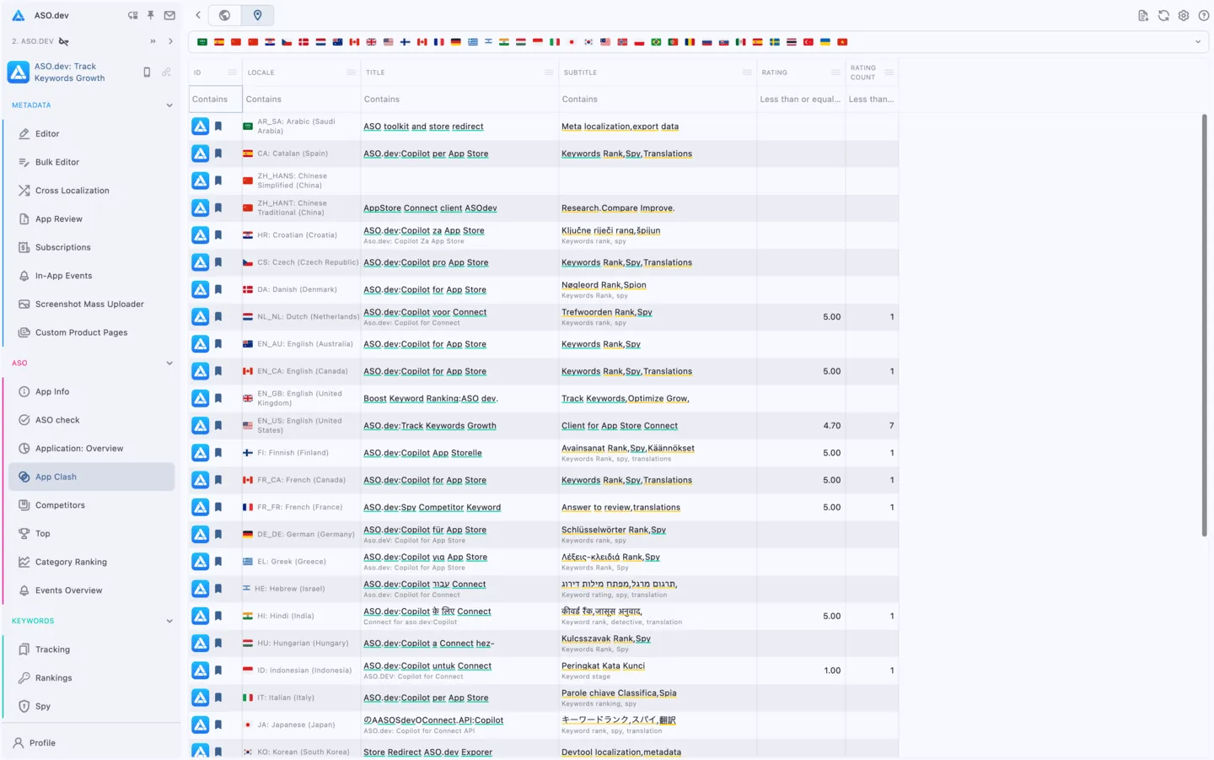Collapse the Keywords sidebar section
1214x760 pixels.
click(169, 621)
